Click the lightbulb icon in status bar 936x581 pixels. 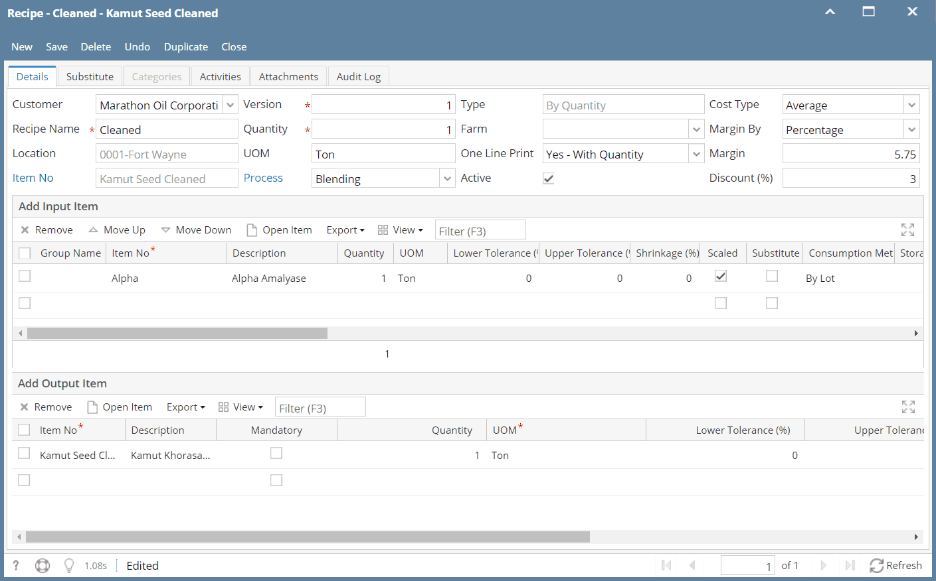pyautogui.click(x=68, y=565)
